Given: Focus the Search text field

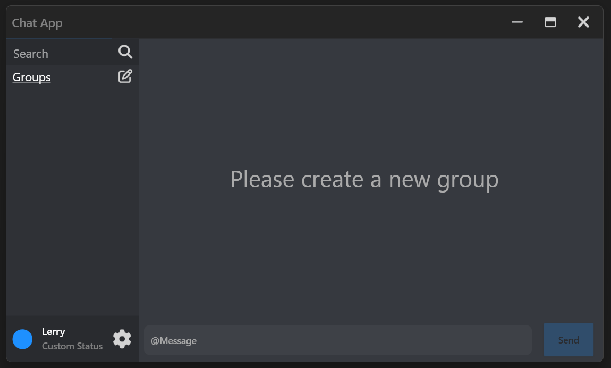Looking at the screenshot, I should 62,53.
